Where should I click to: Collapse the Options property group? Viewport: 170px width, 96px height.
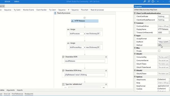135,77
